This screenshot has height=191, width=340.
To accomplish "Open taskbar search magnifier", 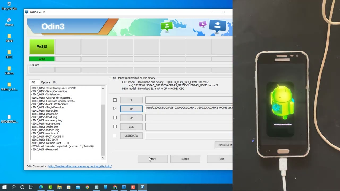I will (x=14, y=187).
